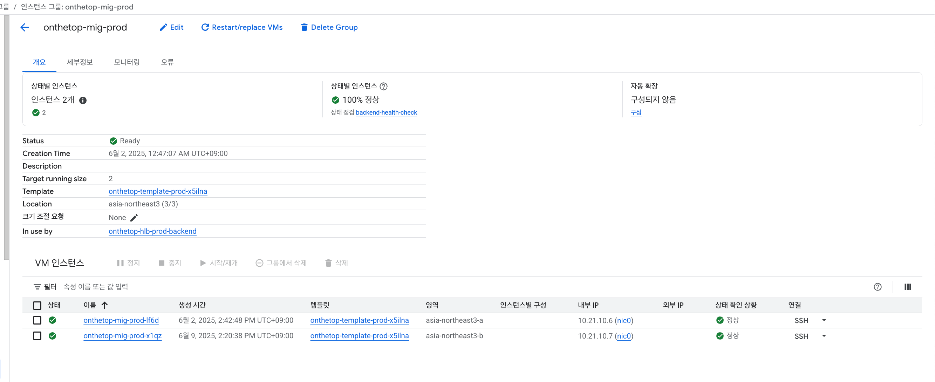Screen dimensions: 935x382
Task: Open backend-health-check link
Action: (386, 112)
